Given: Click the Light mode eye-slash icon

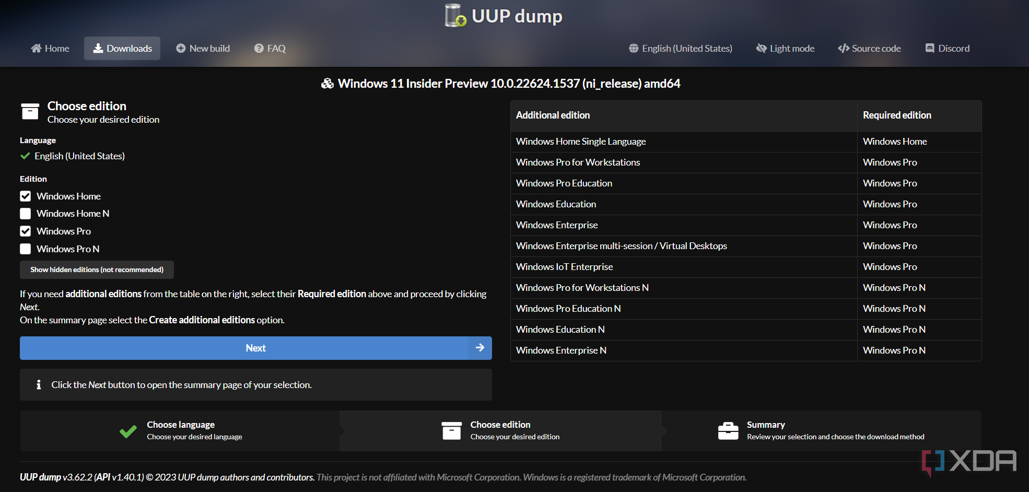Looking at the screenshot, I should (761, 48).
